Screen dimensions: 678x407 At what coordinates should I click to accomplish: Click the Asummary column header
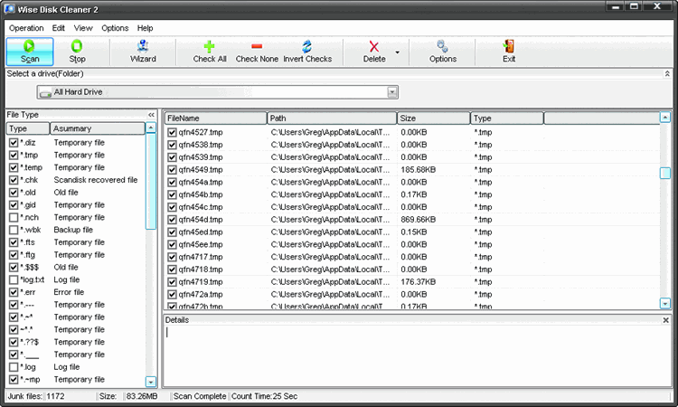click(x=98, y=128)
